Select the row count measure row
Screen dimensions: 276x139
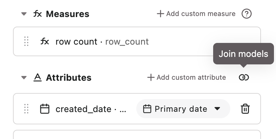pos(137,42)
